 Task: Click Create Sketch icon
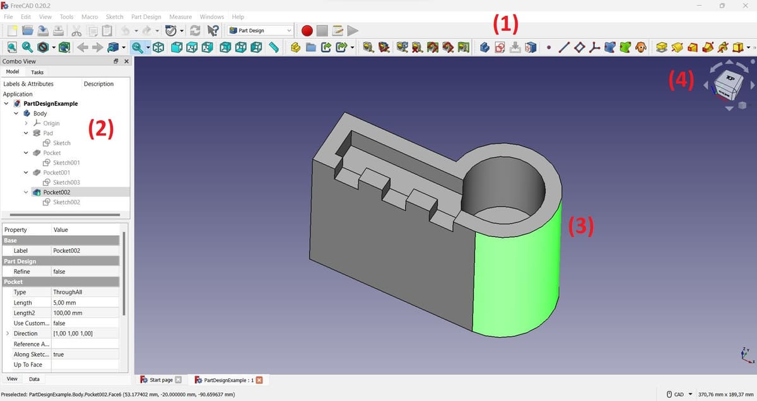500,47
